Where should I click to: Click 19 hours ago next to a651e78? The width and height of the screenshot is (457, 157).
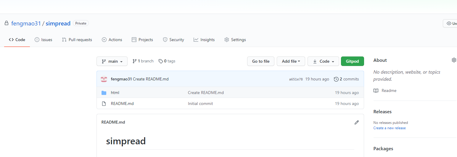(x=317, y=79)
